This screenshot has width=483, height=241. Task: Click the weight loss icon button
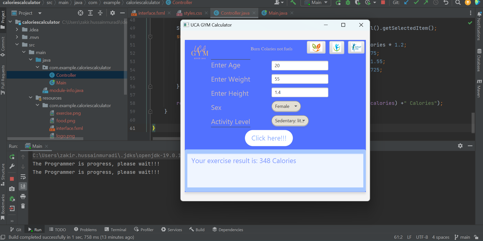tap(356, 47)
